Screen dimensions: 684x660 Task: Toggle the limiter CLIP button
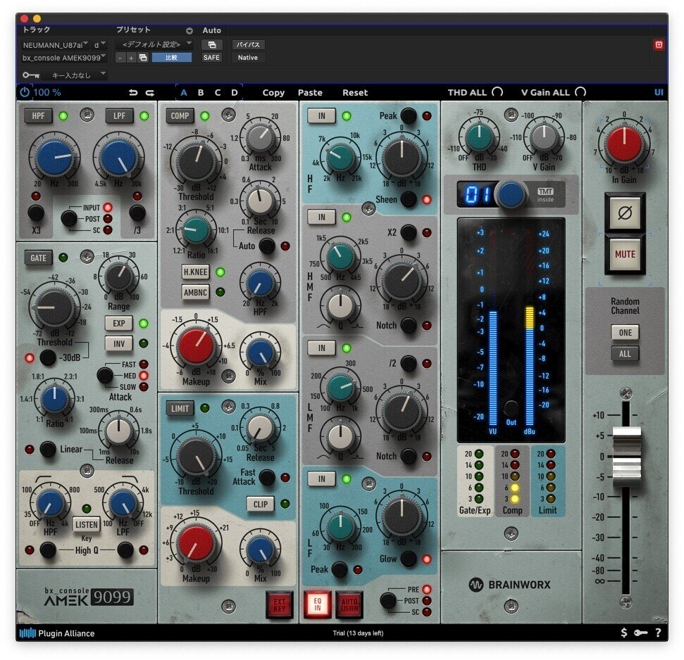(261, 504)
